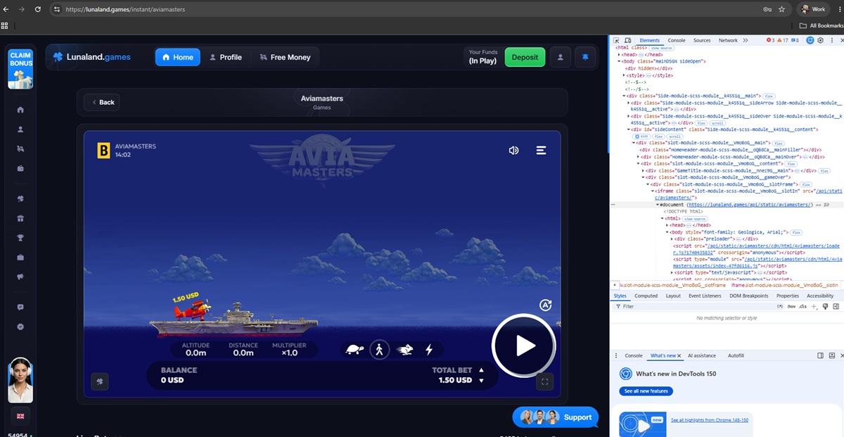Collapse the iframe slotIn node

pos(652,191)
